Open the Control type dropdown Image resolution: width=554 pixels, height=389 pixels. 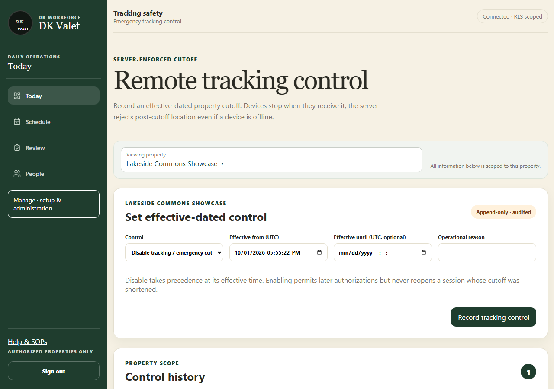coord(174,252)
